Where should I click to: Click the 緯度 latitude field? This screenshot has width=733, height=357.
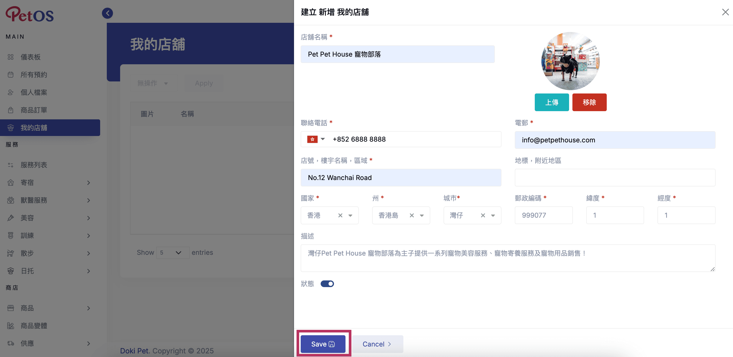(x=615, y=215)
